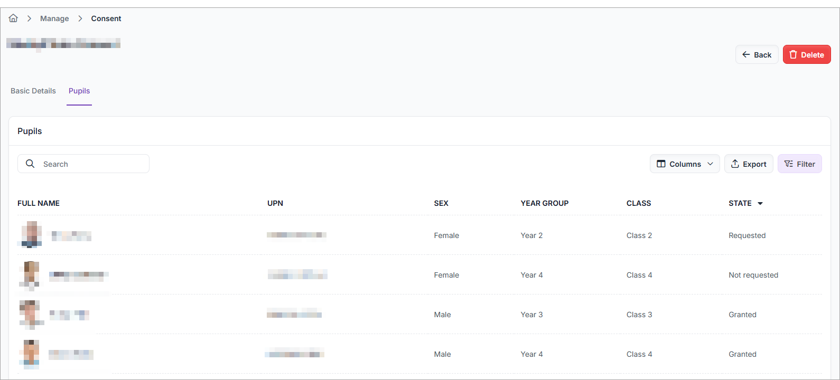Select the Pupils tab

79,91
